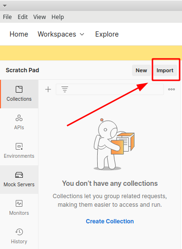Click the Scratch Pad title
The image size is (182, 249).
22,70
